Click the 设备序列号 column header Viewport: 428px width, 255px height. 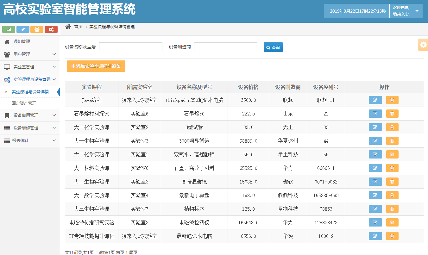point(326,87)
